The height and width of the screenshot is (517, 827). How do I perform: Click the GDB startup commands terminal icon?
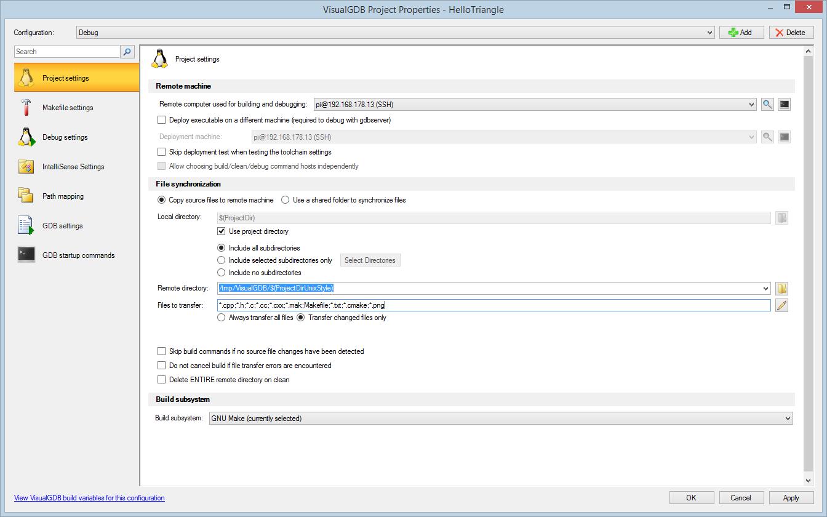tap(26, 255)
